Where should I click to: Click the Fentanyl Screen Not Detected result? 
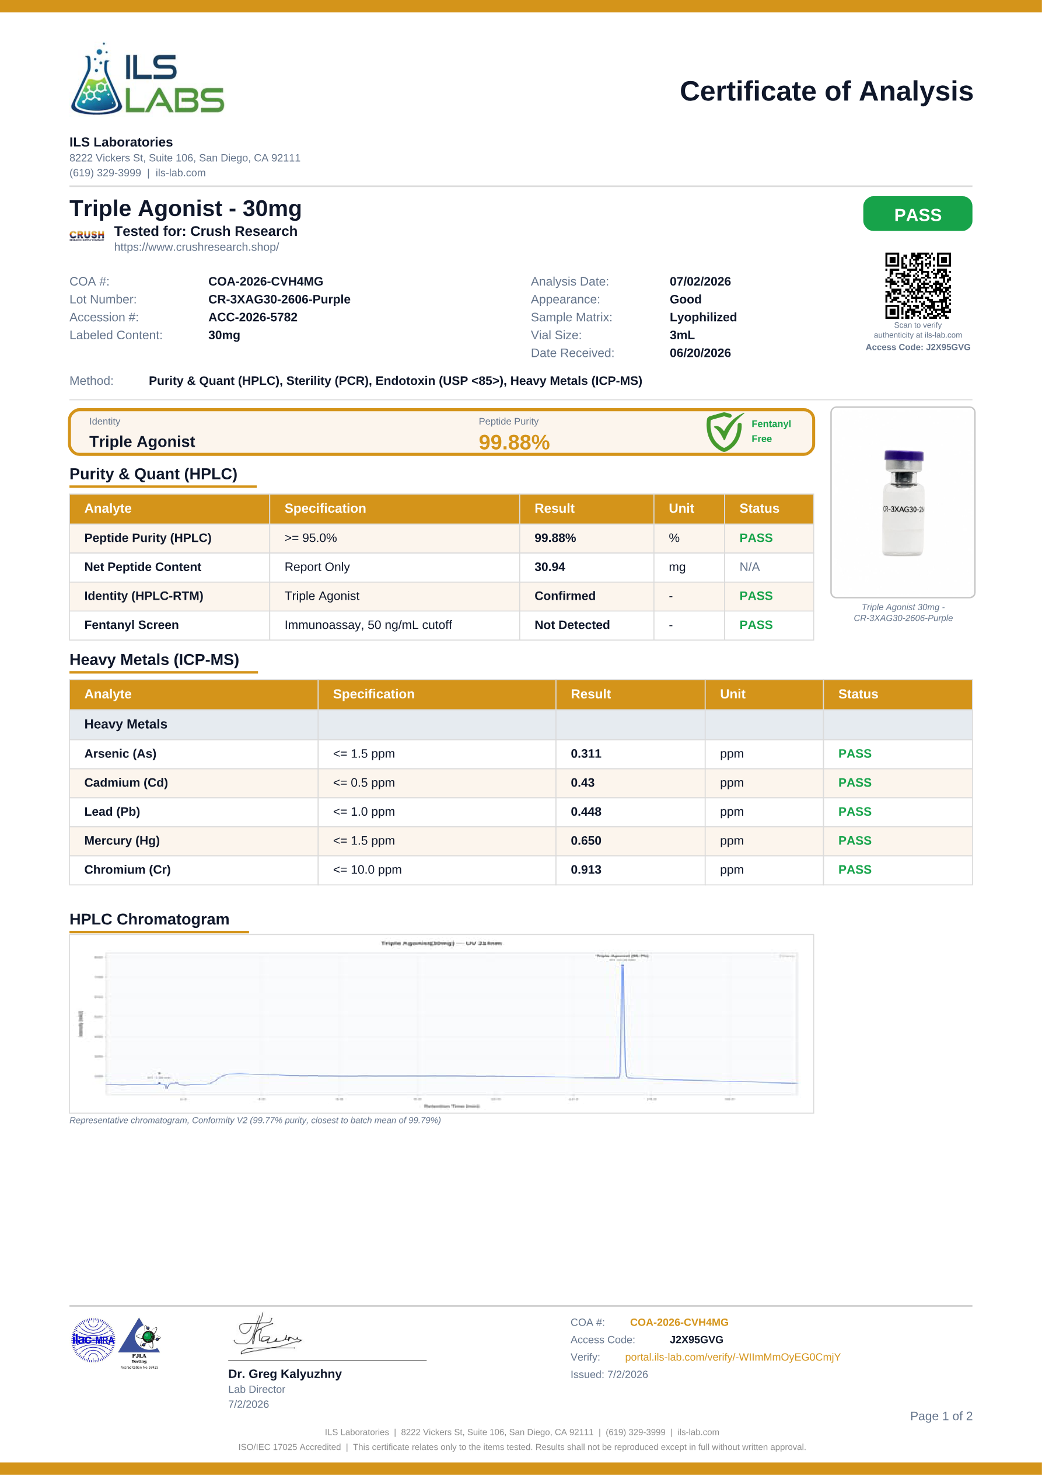pyautogui.click(x=572, y=624)
